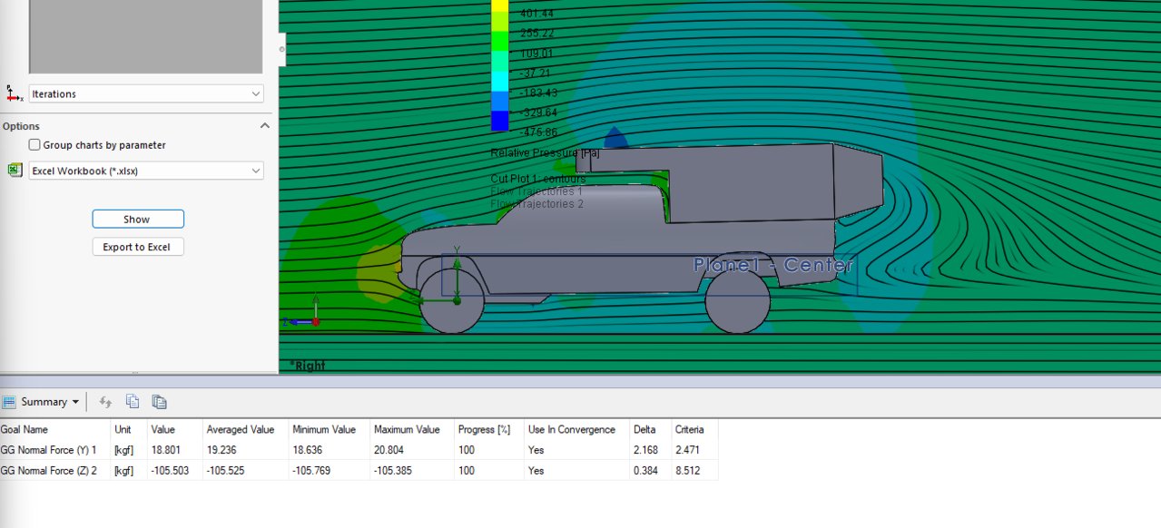
Task: Click the Options section heading
Action: 21,126
